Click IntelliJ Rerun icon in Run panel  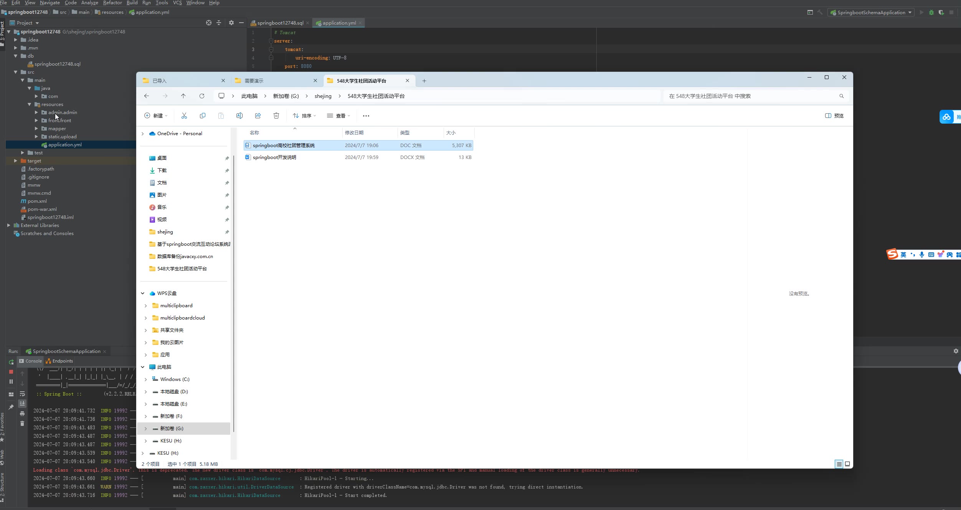tap(11, 362)
